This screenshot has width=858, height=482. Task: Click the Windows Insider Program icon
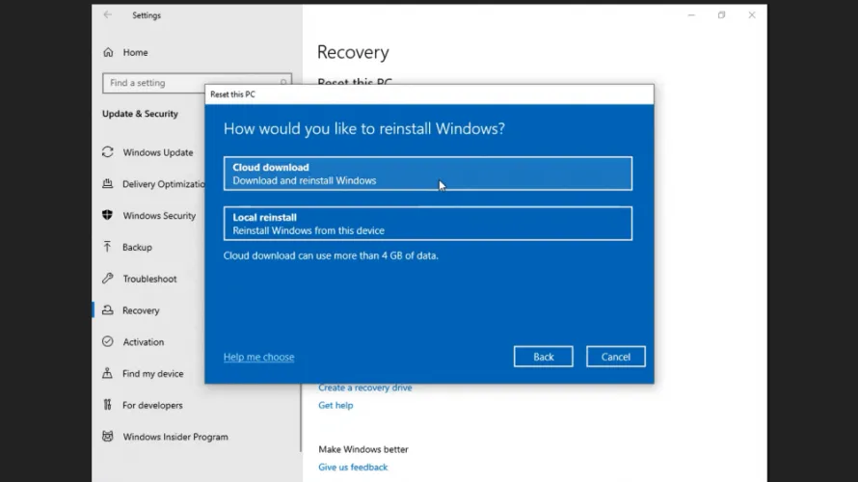pyautogui.click(x=108, y=437)
